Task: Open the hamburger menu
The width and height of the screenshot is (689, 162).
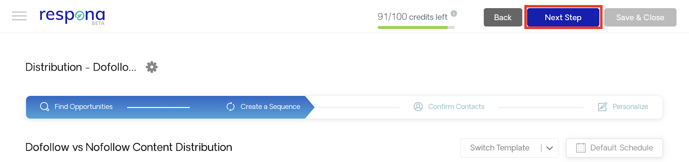Action: [19, 16]
